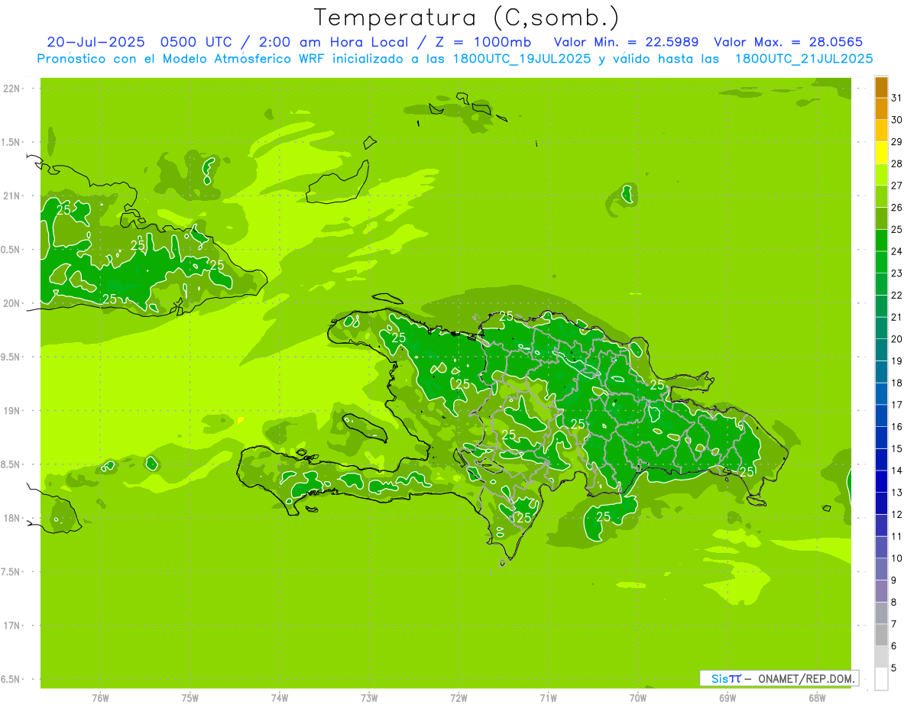Click the white legend swatch between 5 and 6
The image size is (917, 708).
881,657
